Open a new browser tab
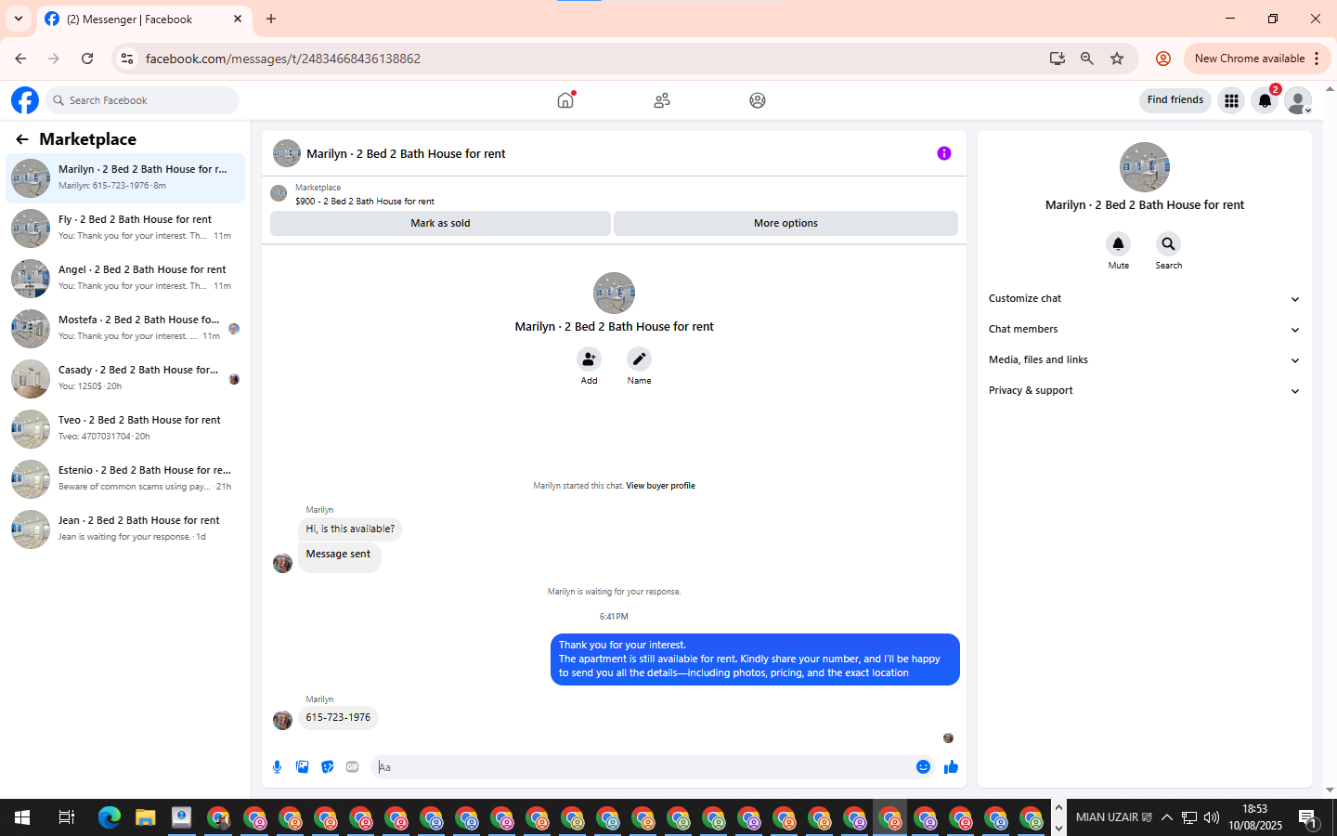 pos(271,19)
